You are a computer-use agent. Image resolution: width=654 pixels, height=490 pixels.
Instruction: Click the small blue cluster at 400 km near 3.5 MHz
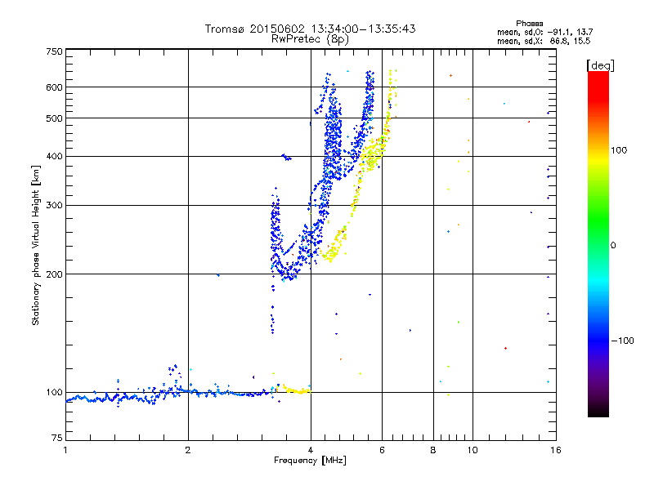287,157
